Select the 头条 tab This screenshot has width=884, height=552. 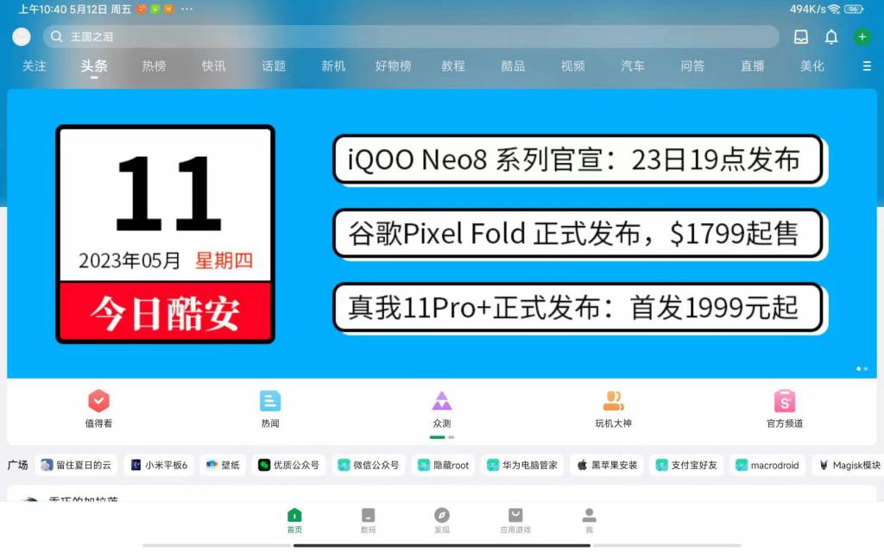pyautogui.click(x=93, y=66)
